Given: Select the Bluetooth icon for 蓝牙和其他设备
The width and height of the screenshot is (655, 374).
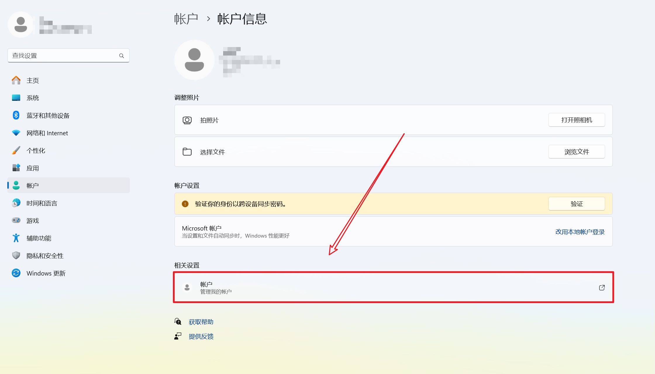Looking at the screenshot, I should (x=16, y=115).
